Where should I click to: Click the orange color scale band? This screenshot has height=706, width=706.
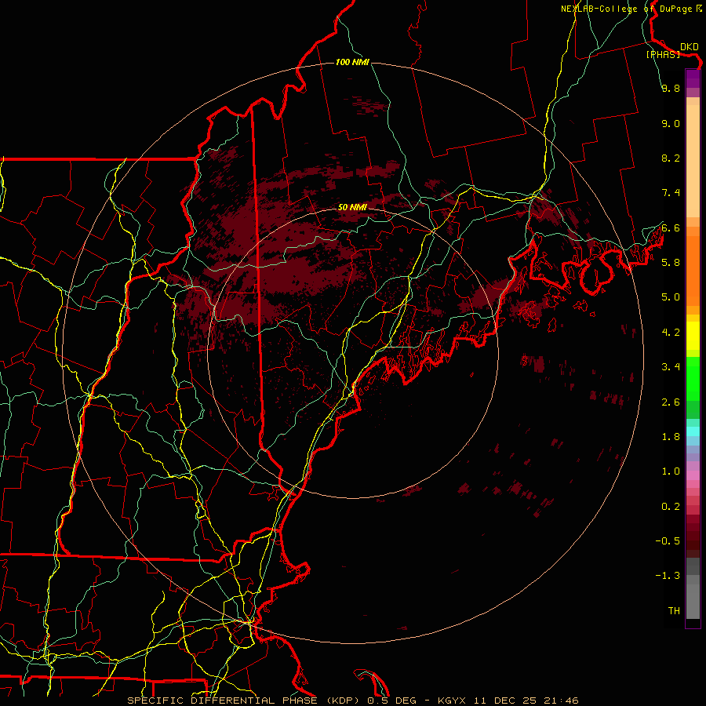(x=693, y=271)
